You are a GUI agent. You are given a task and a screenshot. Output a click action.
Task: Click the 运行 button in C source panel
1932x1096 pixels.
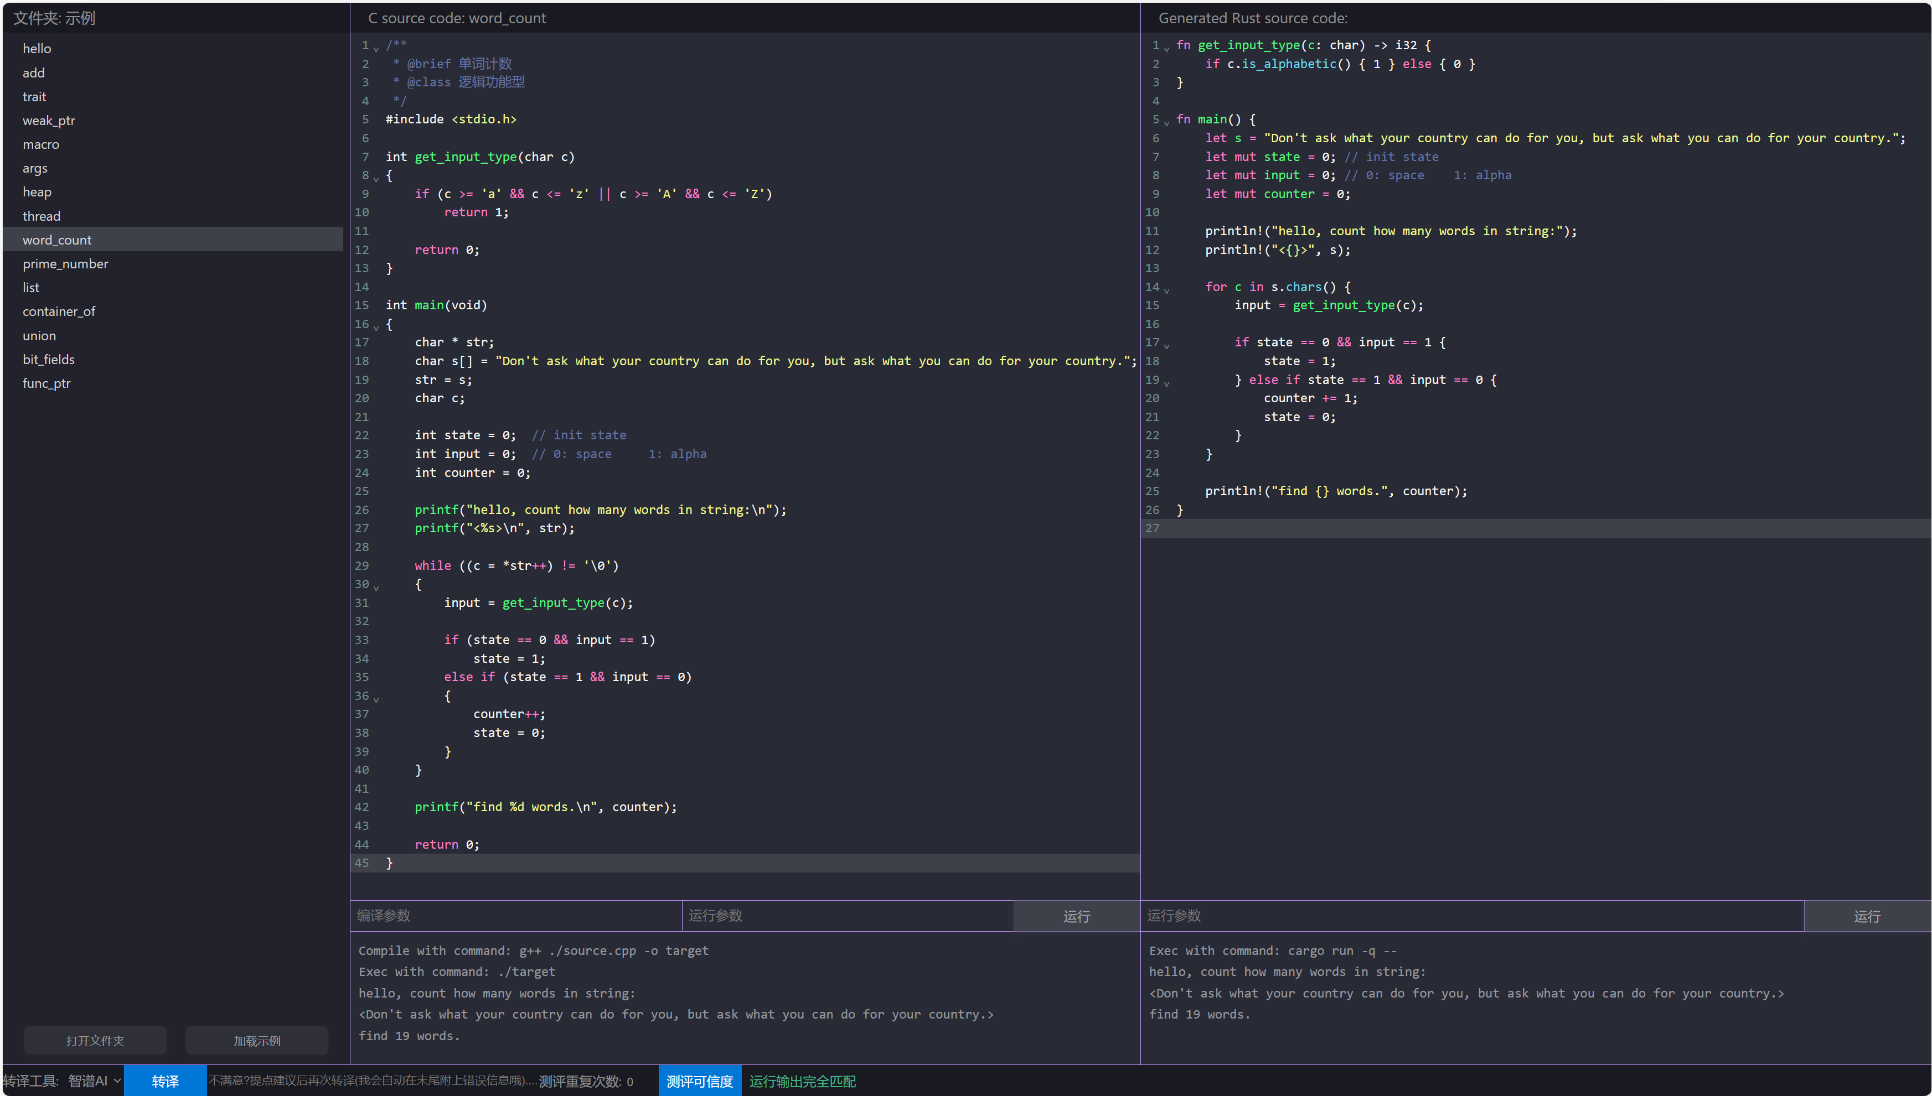coord(1075,917)
